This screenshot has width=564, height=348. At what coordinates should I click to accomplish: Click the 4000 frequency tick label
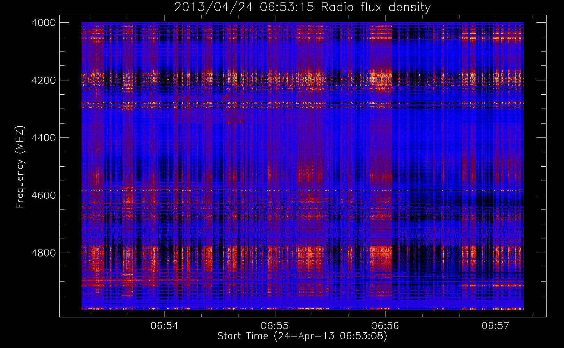coord(44,23)
